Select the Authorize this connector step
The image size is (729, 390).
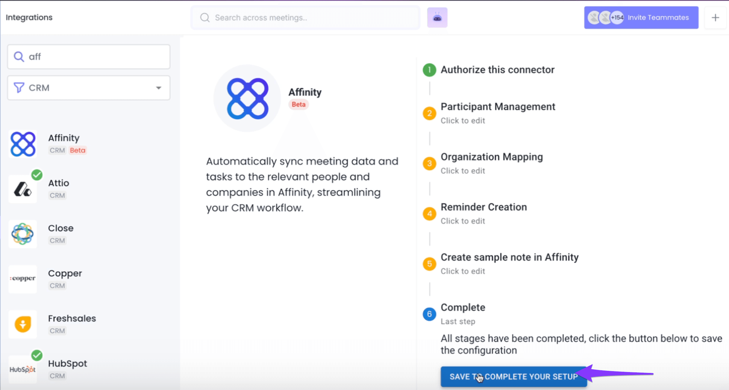[497, 70]
